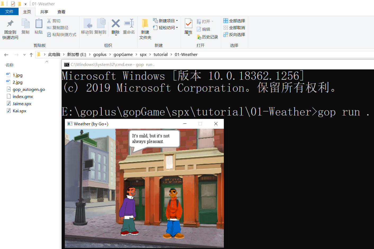Close the Weather game window
The width and height of the screenshot is (374, 249).
pos(216,124)
